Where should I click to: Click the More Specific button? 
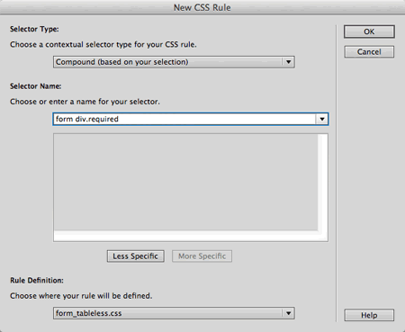[x=202, y=256]
